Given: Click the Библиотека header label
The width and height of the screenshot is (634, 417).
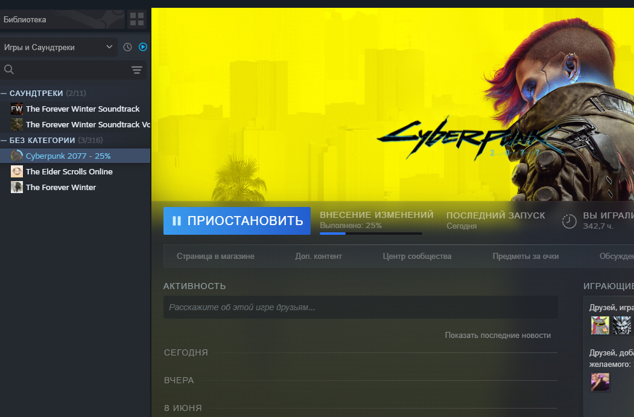Looking at the screenshot, I should click(25, 19).
